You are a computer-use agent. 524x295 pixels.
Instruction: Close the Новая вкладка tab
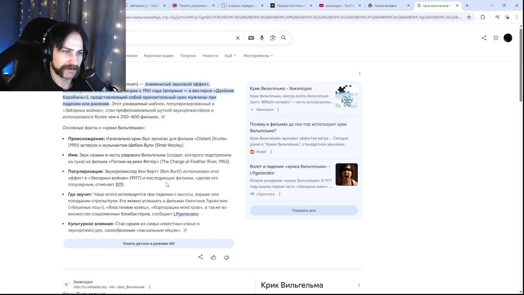coord(408,5)
